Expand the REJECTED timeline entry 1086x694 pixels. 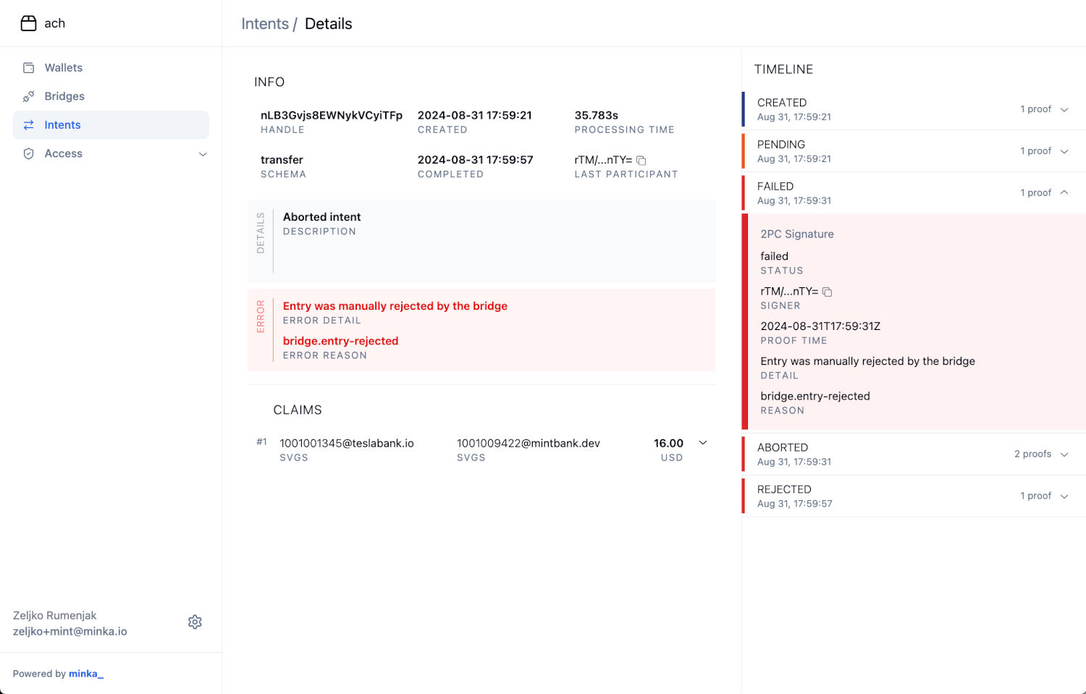tap(1064, 496)
